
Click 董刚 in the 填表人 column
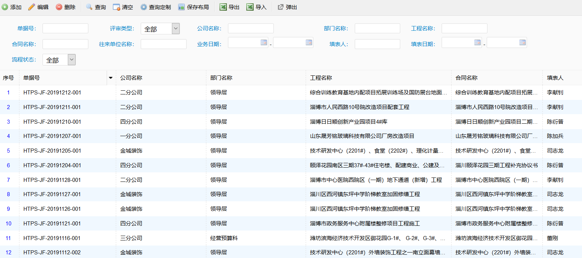[553, 238]
